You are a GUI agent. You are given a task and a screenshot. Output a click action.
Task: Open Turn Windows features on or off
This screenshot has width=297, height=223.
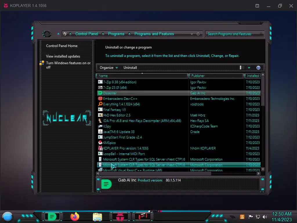pyautogui.click(x=68, y=65)
